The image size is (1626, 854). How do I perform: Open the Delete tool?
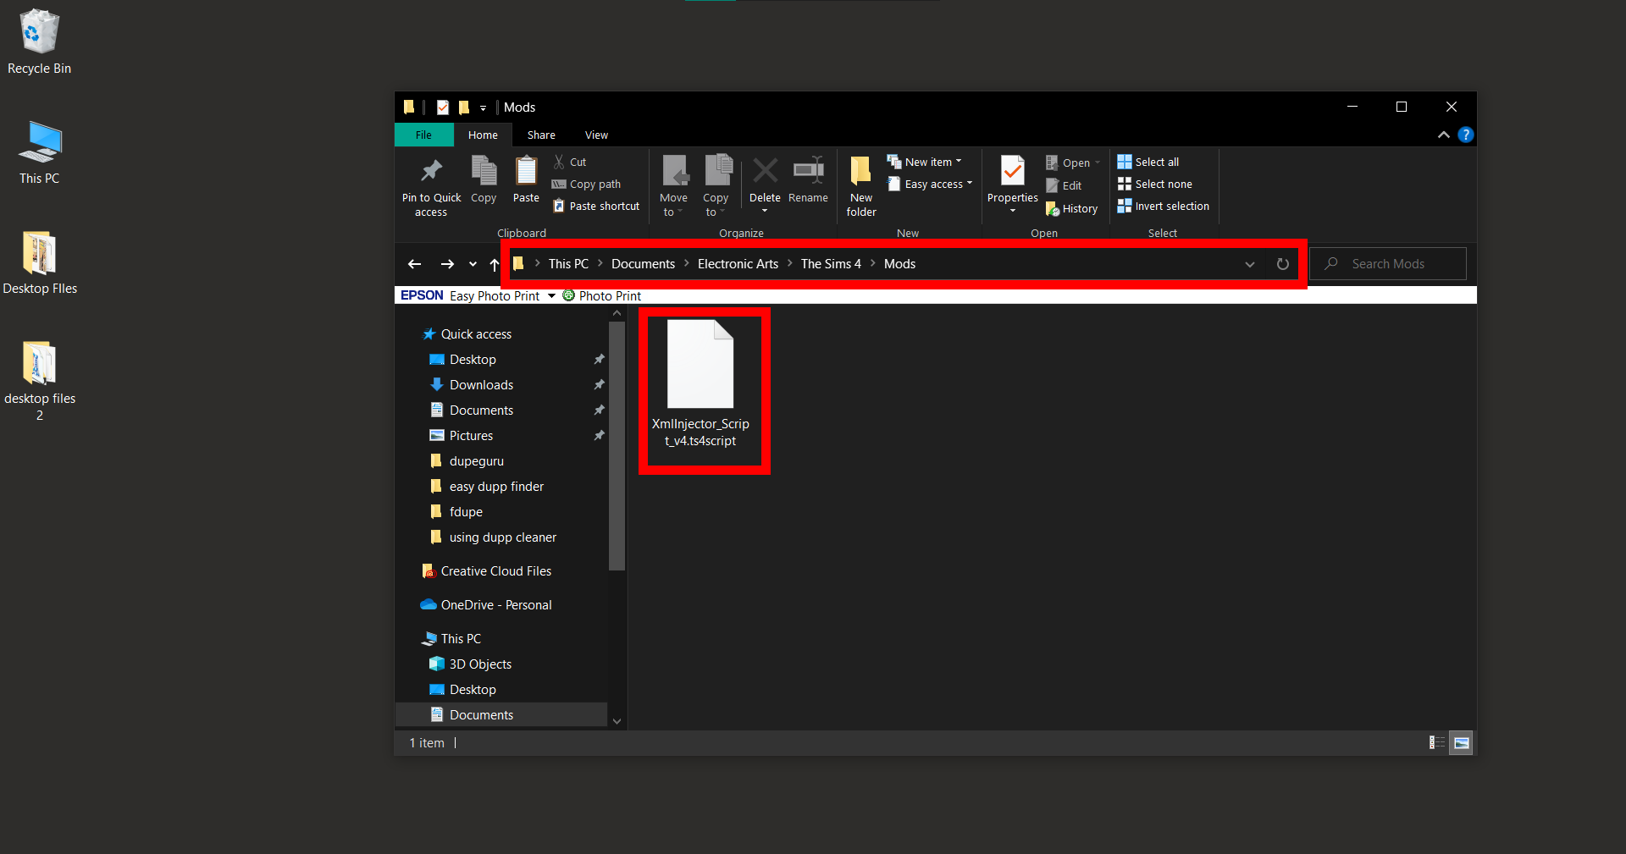click(x=765, y=180)
